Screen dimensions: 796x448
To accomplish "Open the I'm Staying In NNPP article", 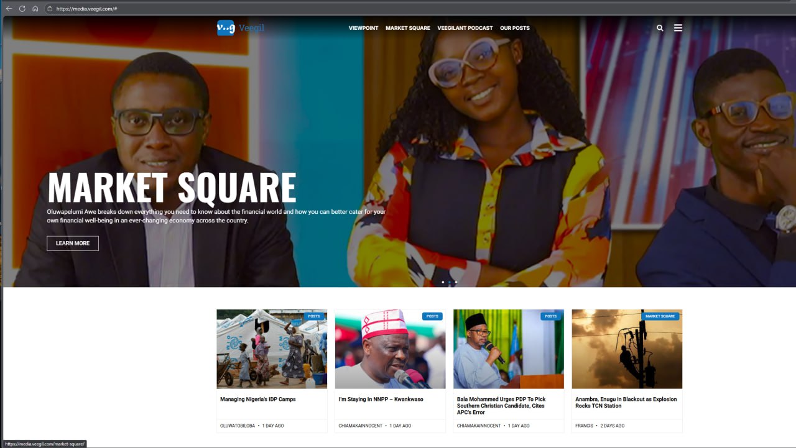I will [381, 399].
